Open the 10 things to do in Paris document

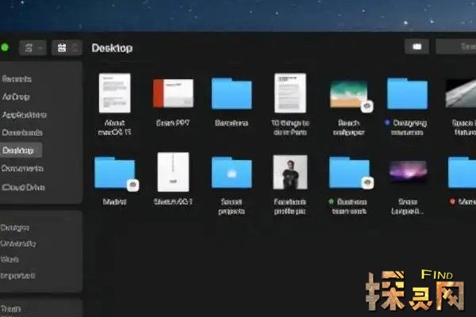click(x=290, y=94)
